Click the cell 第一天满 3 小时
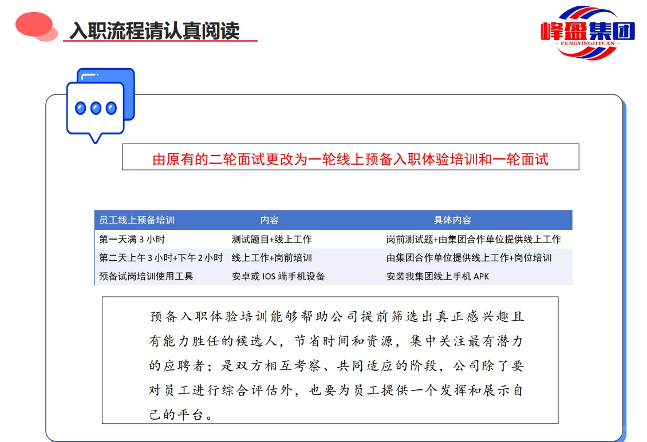 pyautogui.click(x=132, y=240)
